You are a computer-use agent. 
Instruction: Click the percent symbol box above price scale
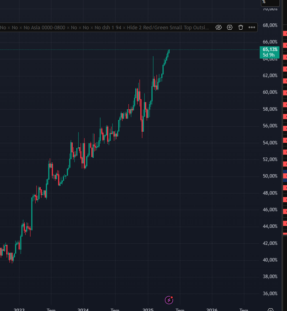[270, 3]
